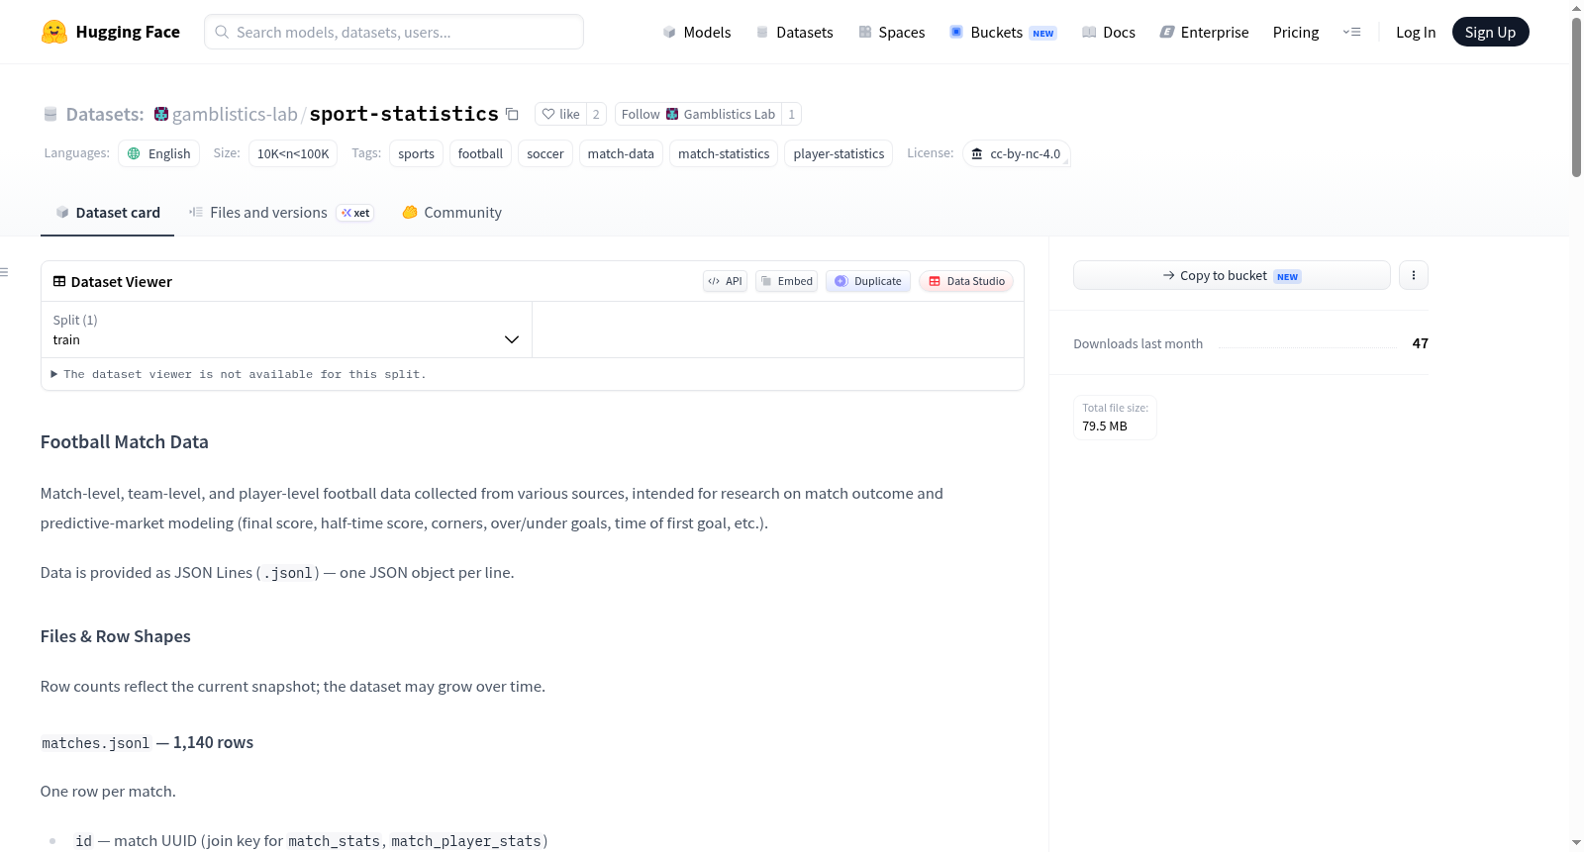
Task: Switch to the Dataset card tab
Action: pos(107,212)
